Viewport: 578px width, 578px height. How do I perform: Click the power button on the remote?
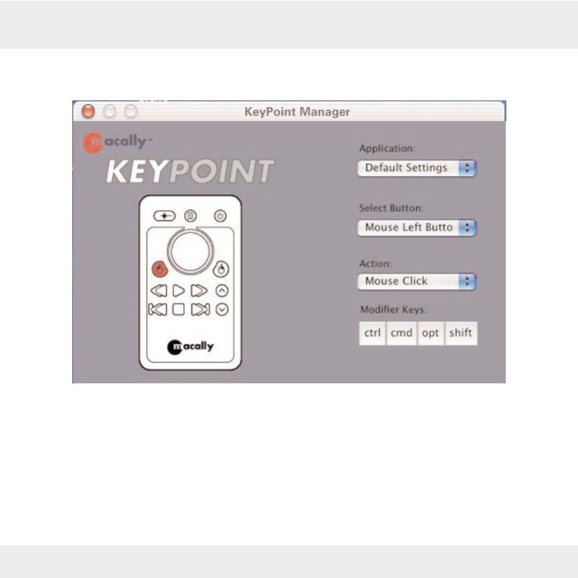pos(220,216)
